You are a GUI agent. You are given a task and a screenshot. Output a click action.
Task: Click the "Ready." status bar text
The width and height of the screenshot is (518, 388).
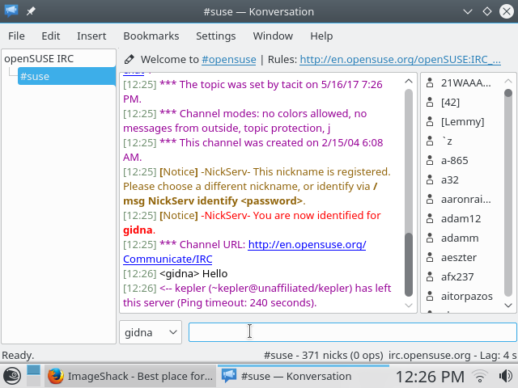coord(18,356)
